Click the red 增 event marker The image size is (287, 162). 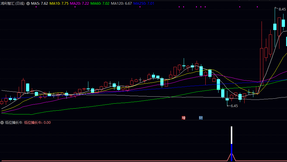[183, 118]
